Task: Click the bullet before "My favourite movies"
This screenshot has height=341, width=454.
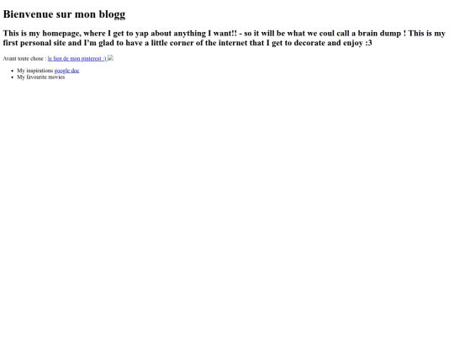Action: tap(12, 77)
